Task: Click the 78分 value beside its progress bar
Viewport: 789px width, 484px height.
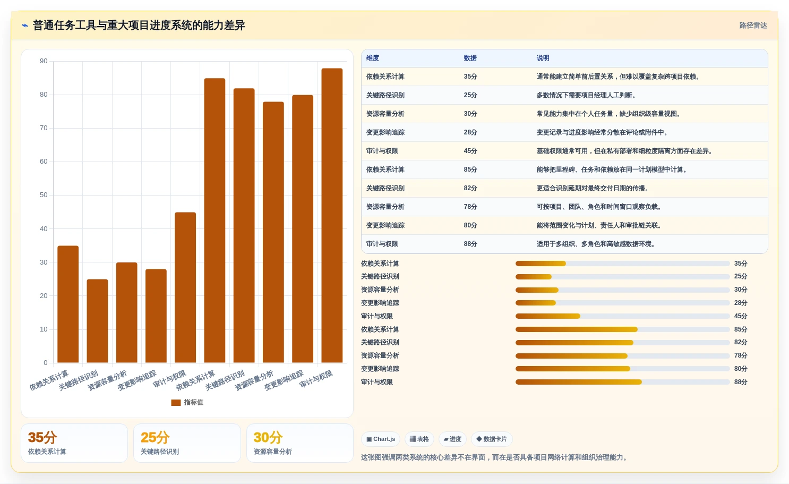Action: [x=741, y=355]
